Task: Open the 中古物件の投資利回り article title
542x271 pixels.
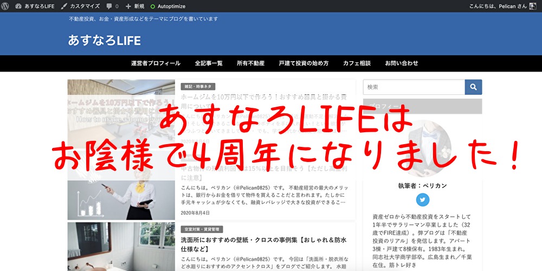Action: point(264,173)
